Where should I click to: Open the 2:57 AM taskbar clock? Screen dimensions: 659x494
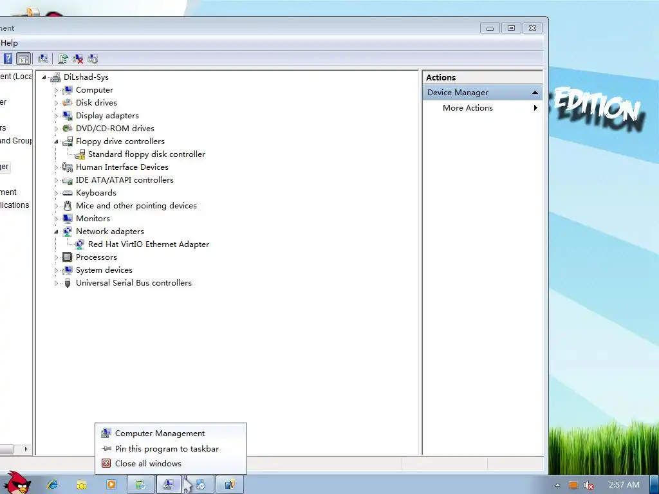pyautogui.click(x=624, y=485)
